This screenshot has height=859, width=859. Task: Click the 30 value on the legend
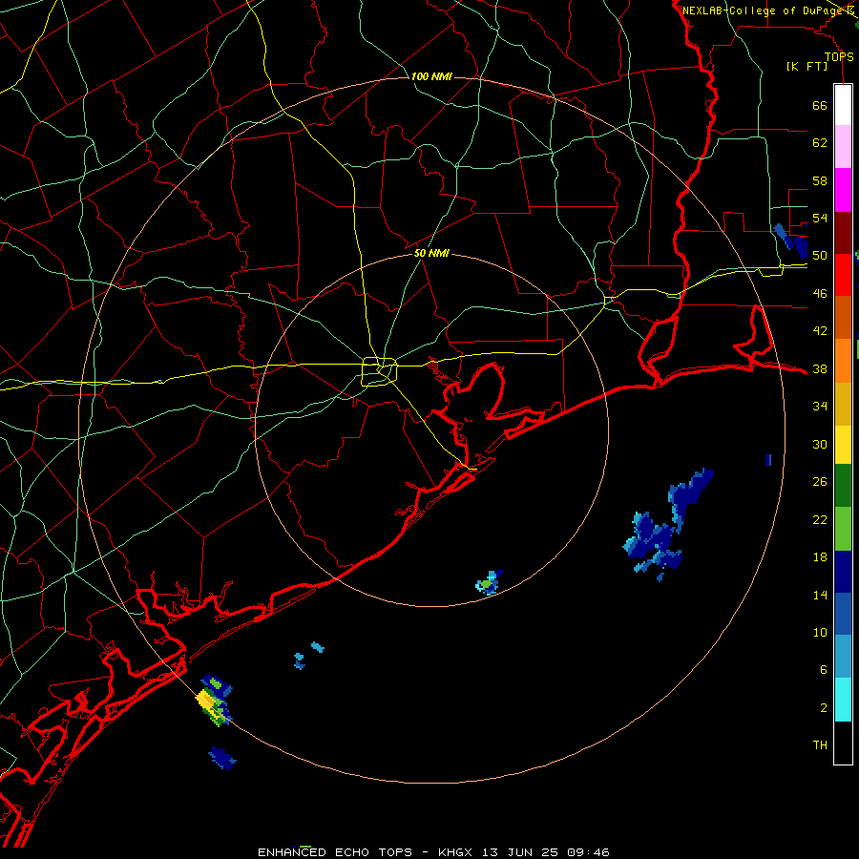tap(820, 444)
